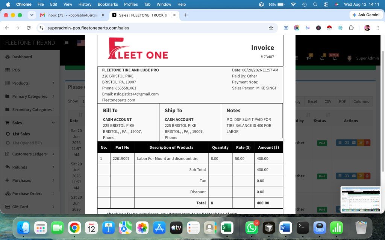Viewport: 385px width, 240px height.
Task: Click the red delete icon in first row
Action: coord(367,142)
